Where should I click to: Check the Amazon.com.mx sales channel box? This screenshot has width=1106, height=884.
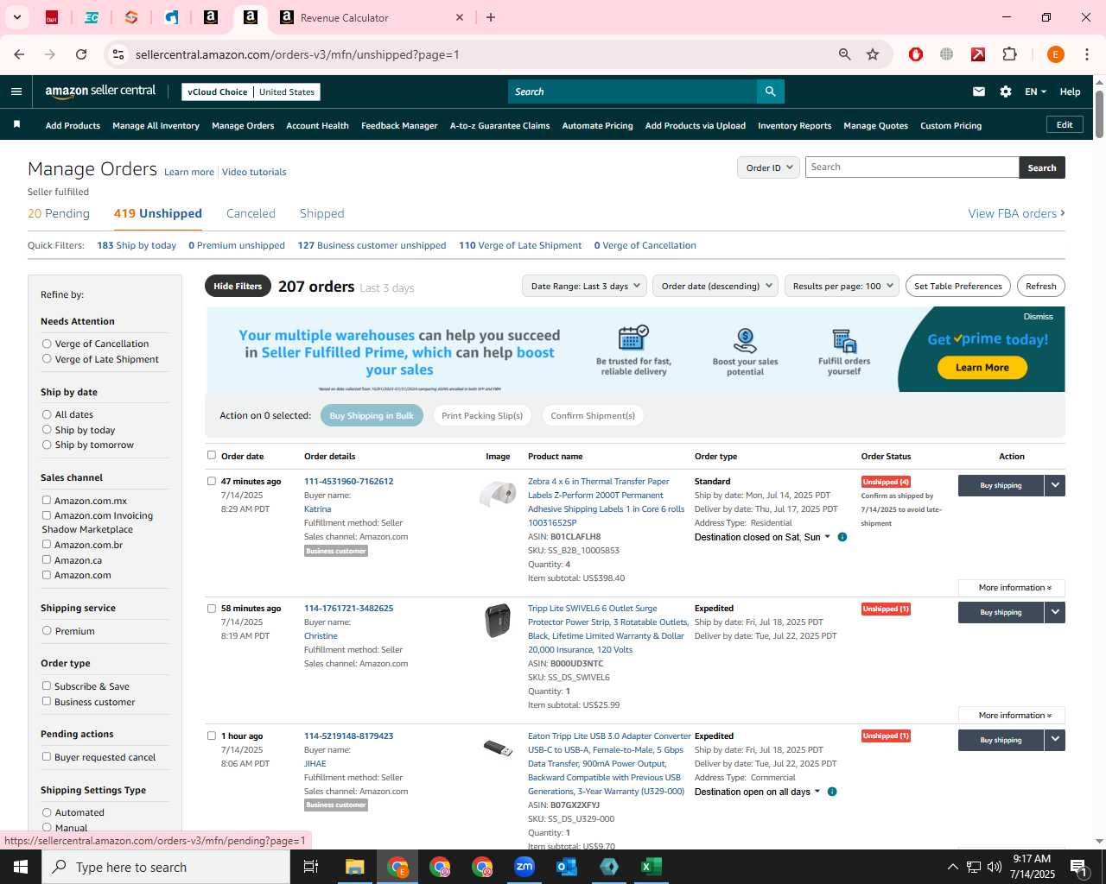tap(47, 501)
